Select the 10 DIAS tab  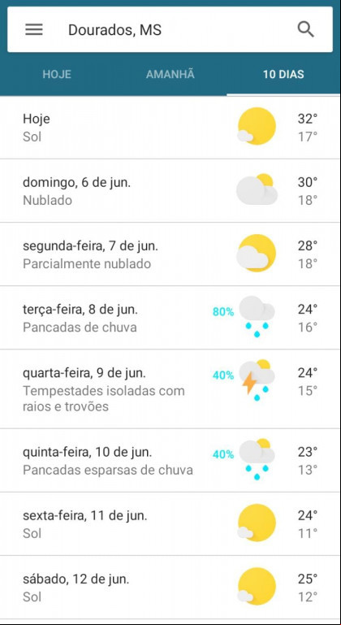tap(283, 75)
